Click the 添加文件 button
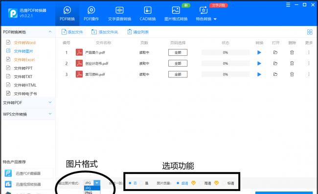This screenshot has height=194, width=318. pyautogui.click(x=72, y=32)
